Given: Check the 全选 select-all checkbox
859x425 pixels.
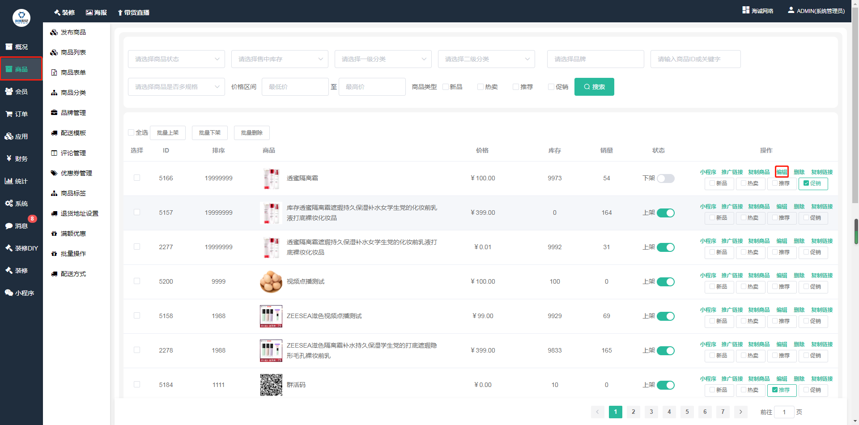Looking at the screenshot, I should coord(131,132).
